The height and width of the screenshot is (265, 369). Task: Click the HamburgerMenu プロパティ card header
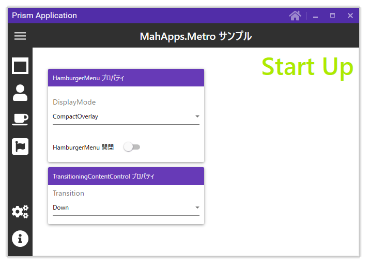click(x=126, y=78)
